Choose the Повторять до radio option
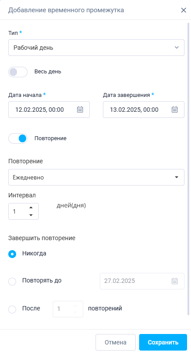Viewport: 191px width, 358px height. pyautogui.click(x=12, y=281)
